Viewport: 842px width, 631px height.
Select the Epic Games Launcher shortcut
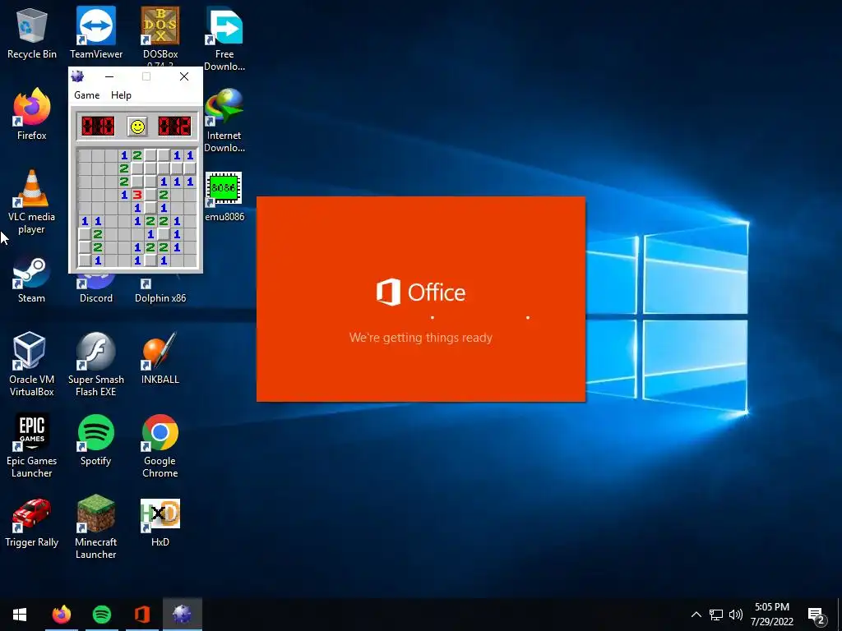(32, 445)
